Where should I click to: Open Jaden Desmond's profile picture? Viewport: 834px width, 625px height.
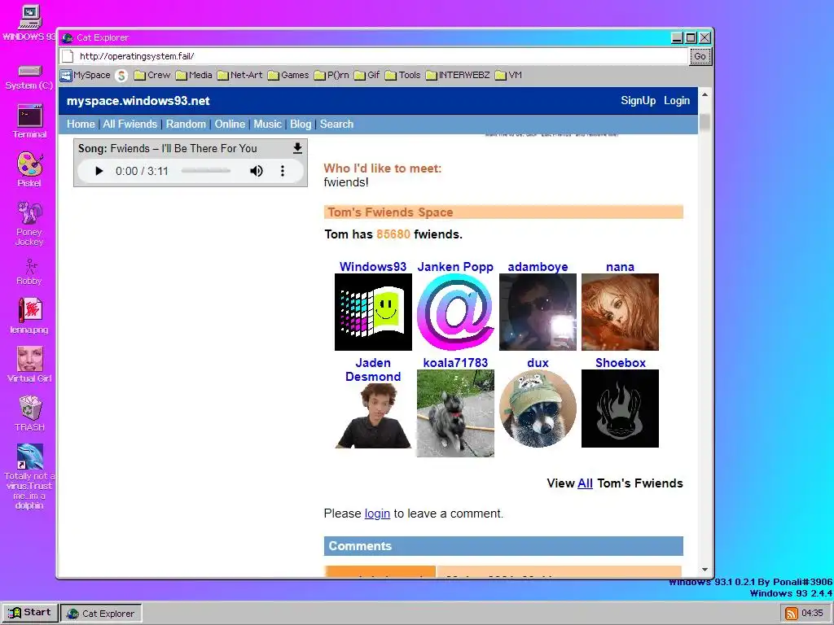(373, 416)
